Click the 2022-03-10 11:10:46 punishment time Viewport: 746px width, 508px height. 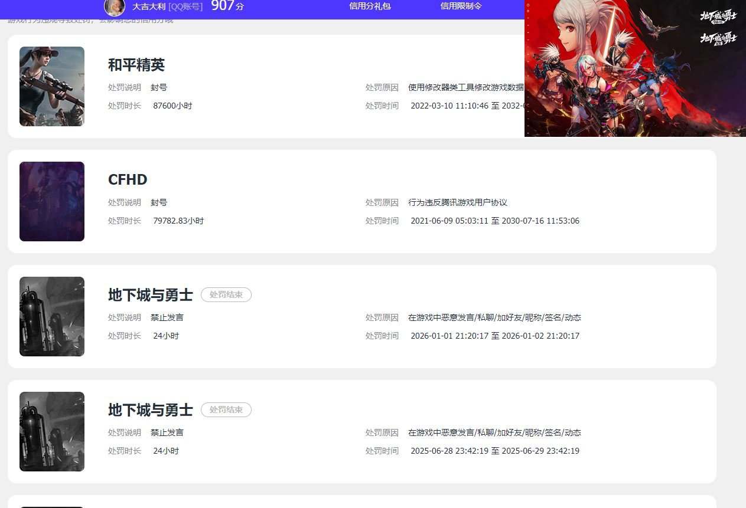click(467, 106)
